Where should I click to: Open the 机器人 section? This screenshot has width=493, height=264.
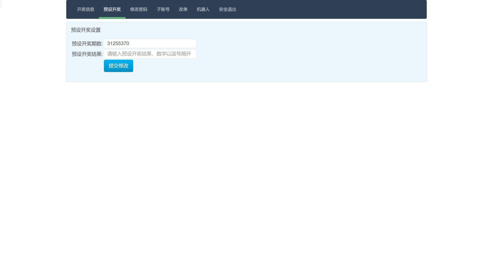pos(203,9)
